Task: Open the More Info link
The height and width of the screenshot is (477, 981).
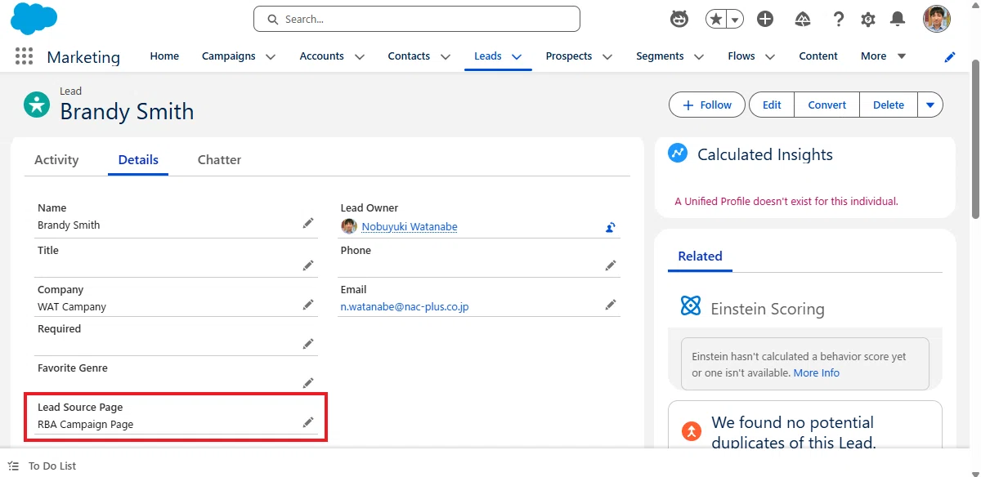Action: pos(817,372)
